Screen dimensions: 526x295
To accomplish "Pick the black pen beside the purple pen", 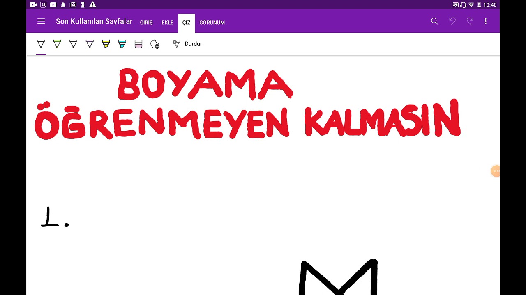I will pyautogui.click(x=73, y=44).
